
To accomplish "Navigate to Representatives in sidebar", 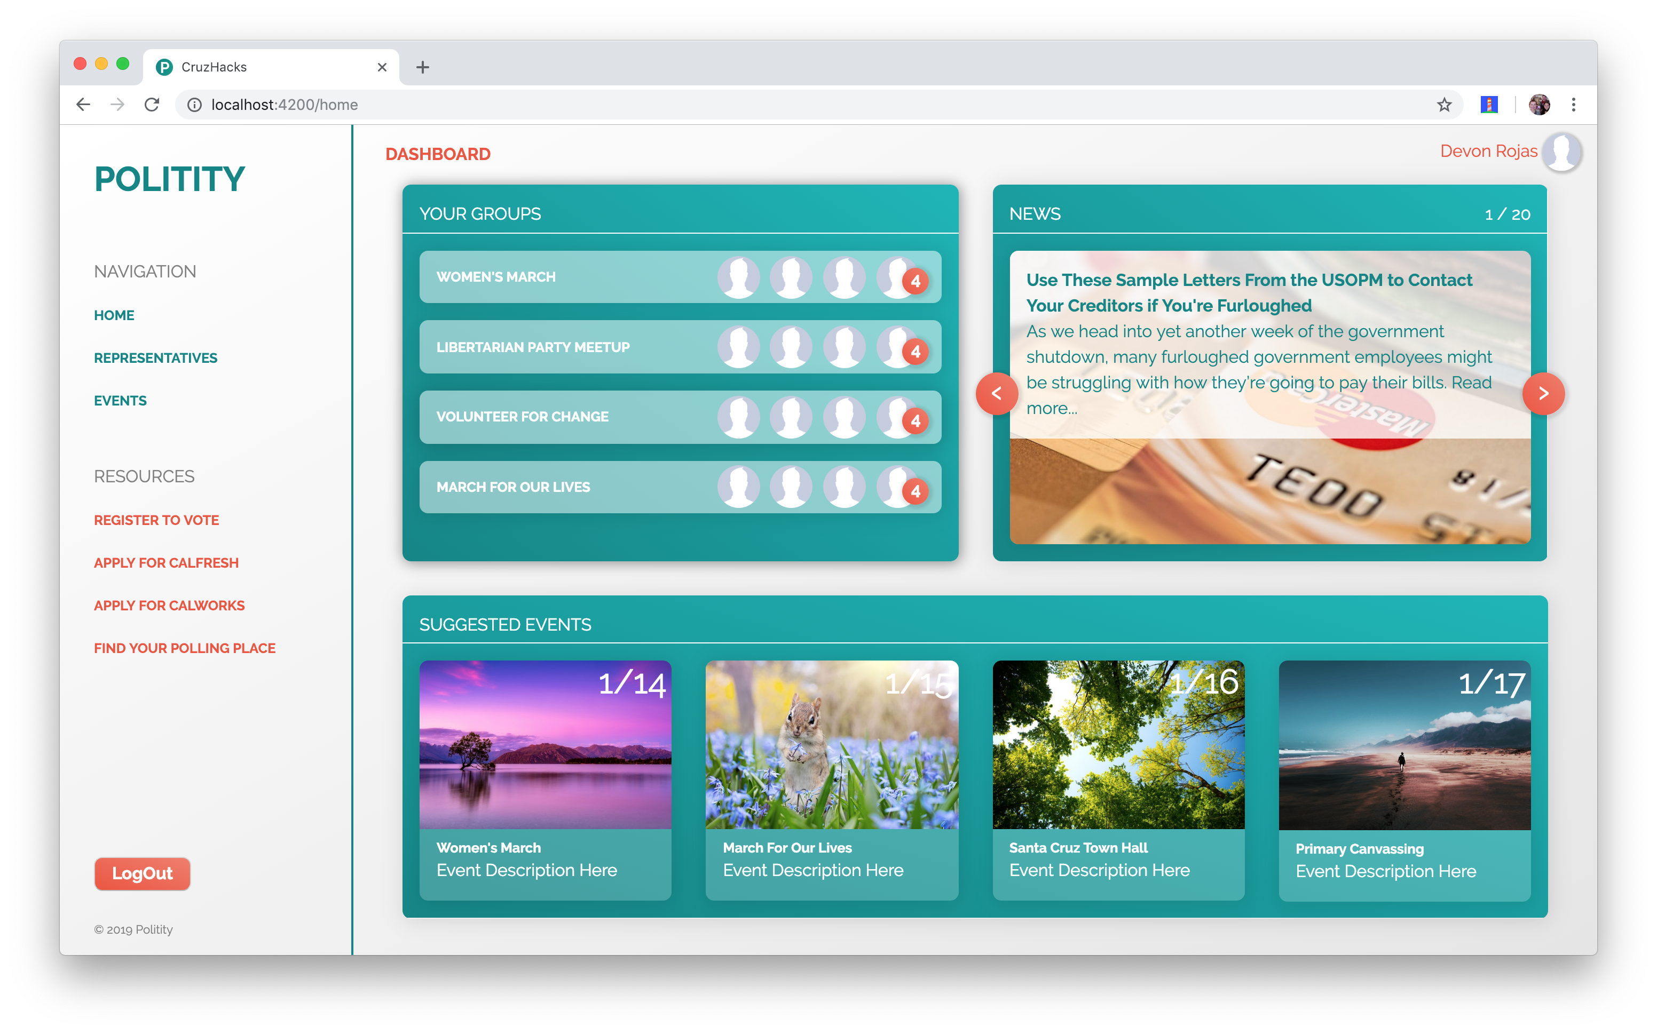I will click(155, 357).
